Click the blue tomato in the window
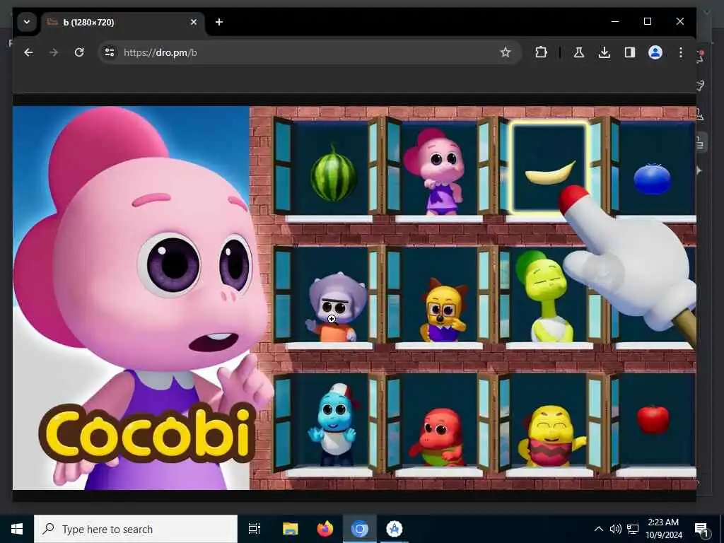 [x=653, y=179]
